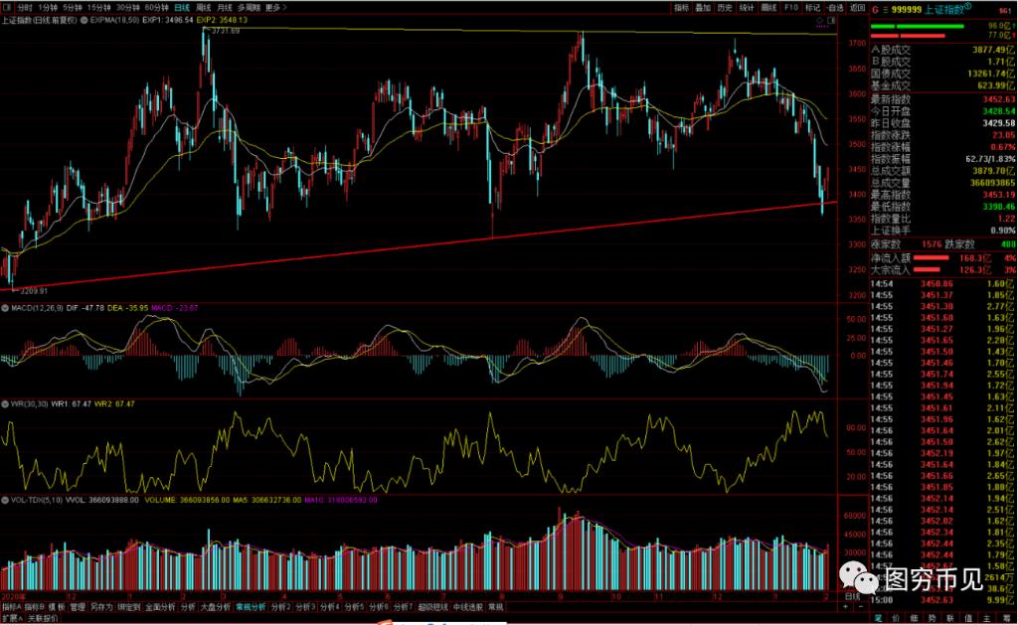
Task: Open the 分析5 tab
Action: click(355, 607)
